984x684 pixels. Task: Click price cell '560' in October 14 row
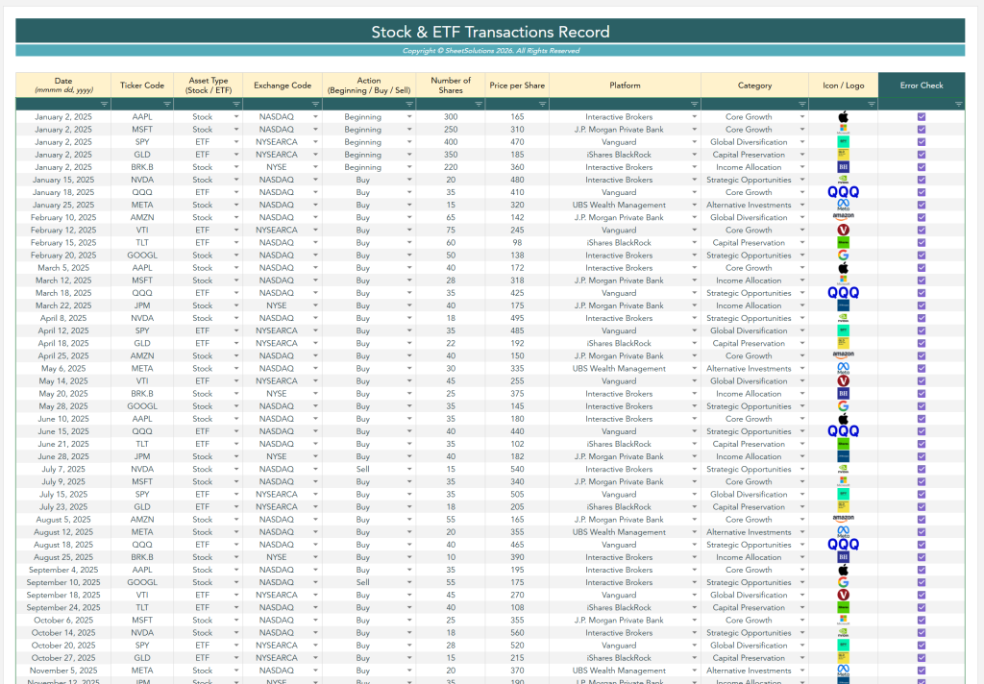coord(517,632)
